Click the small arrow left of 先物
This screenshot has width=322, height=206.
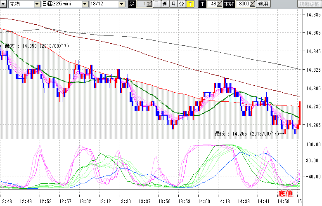pos(4,4)
